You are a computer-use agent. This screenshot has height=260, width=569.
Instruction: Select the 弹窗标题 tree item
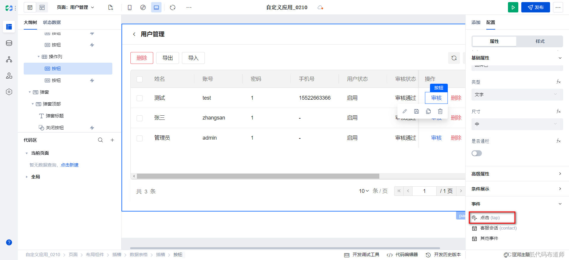(x=55, y=116)
